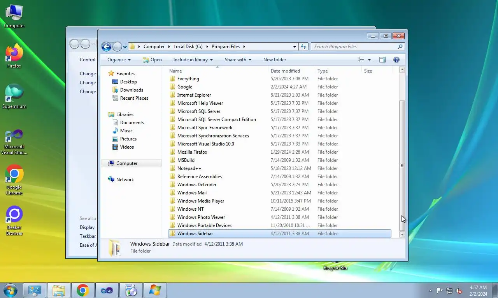
Task: Click New folder in the toolbar
Action: click(275, 60)
